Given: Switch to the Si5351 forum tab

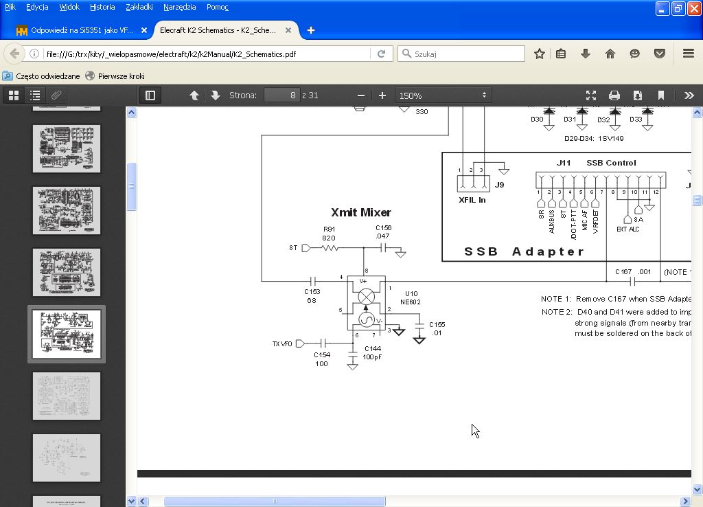Looking at the screenshot, I should pyautogui.click(x=81, y=30).
